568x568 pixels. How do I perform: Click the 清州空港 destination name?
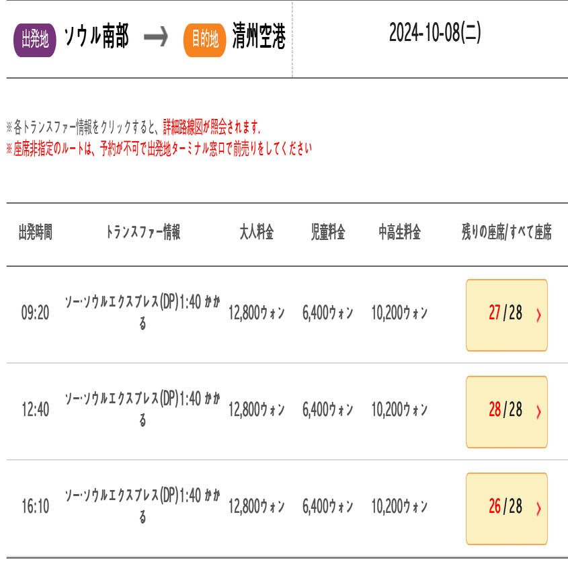pos(258,38)
